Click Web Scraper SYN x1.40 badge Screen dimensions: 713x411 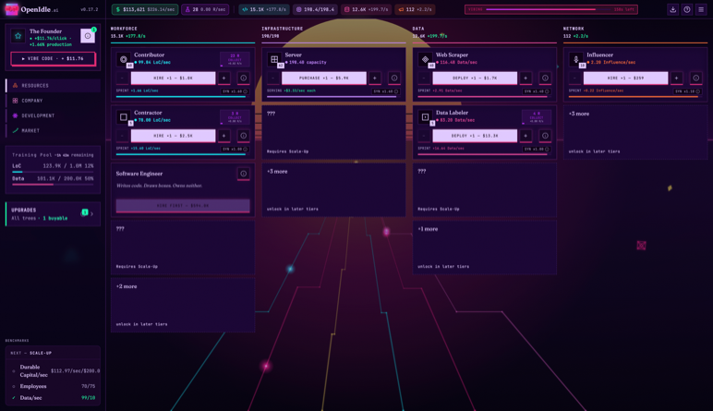click(537, 91)
